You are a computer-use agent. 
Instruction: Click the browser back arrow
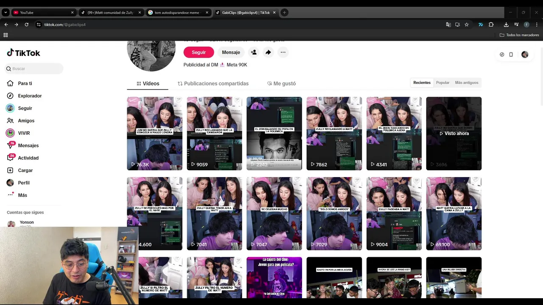pos(6,25)
